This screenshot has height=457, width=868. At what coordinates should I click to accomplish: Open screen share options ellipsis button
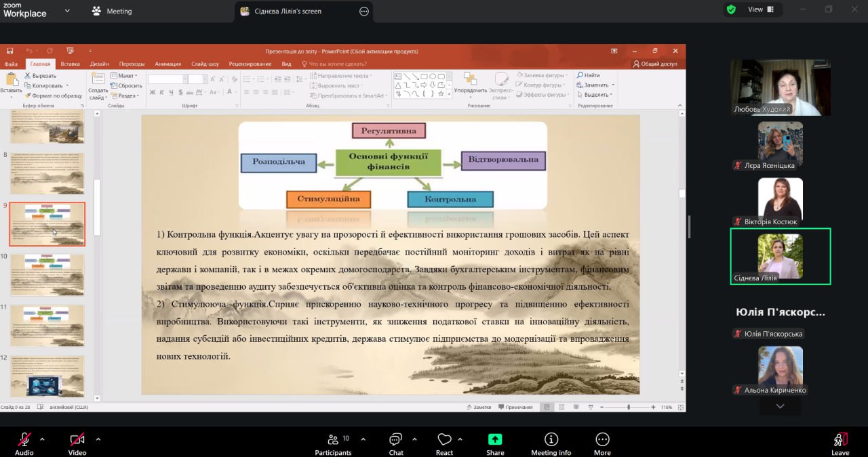pos(364,11)
